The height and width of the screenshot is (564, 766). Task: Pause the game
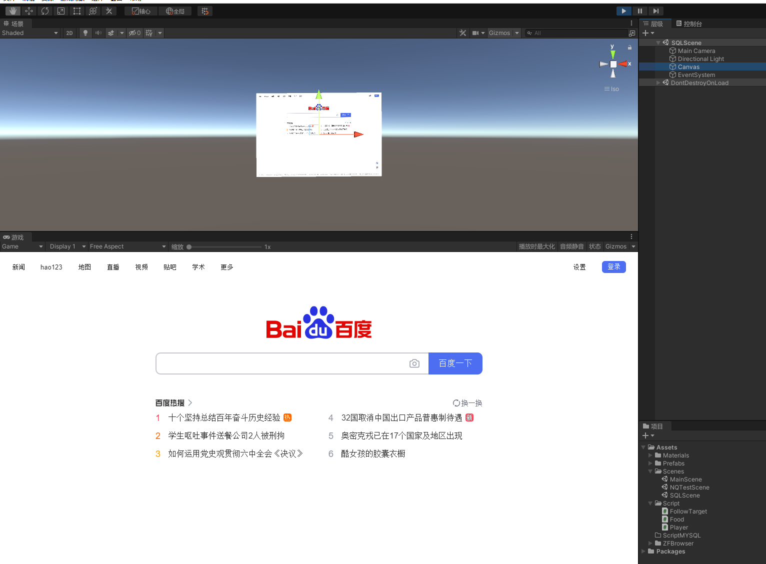point(639,11)
